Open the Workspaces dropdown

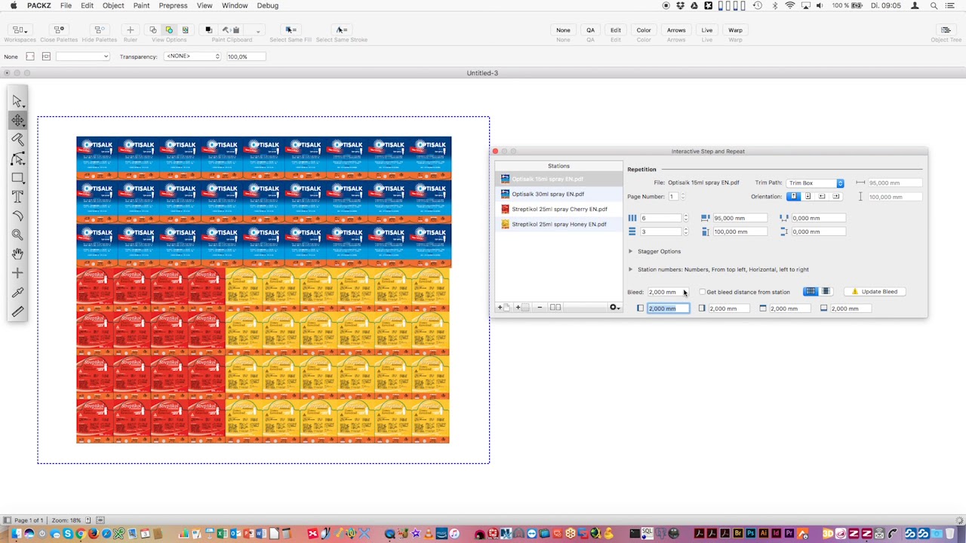(x=20, y=30)
